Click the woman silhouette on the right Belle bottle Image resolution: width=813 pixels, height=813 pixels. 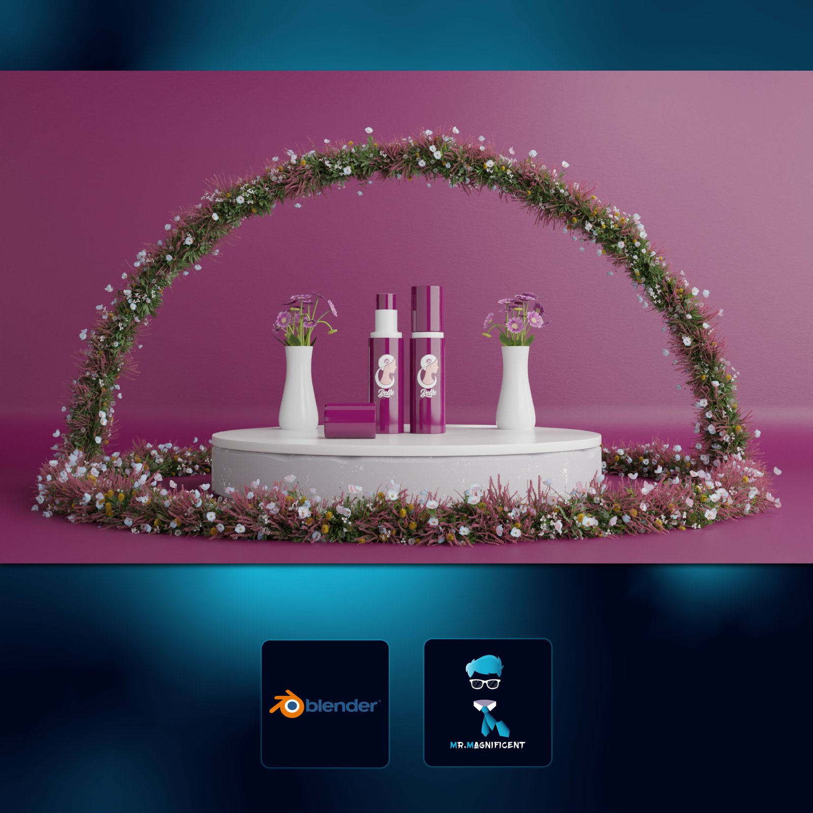click(428, 371)
